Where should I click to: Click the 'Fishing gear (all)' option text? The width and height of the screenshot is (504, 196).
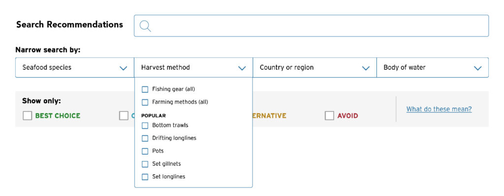pyautogui.click(x=174, y=89)
